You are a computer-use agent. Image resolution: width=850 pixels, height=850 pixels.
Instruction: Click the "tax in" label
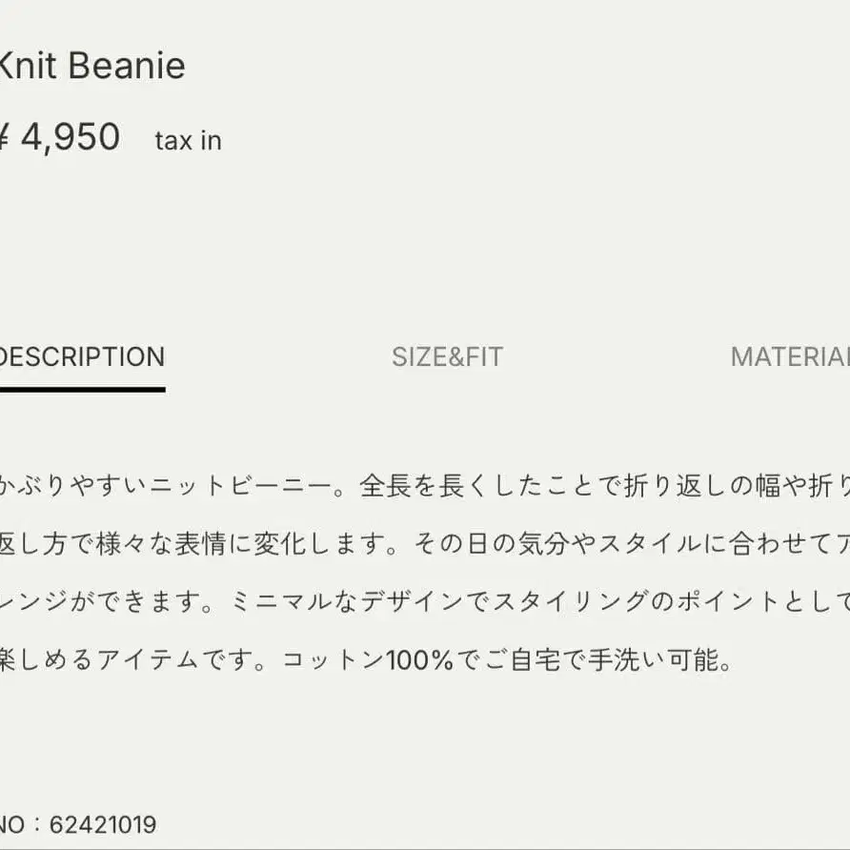tap(188, 141)
